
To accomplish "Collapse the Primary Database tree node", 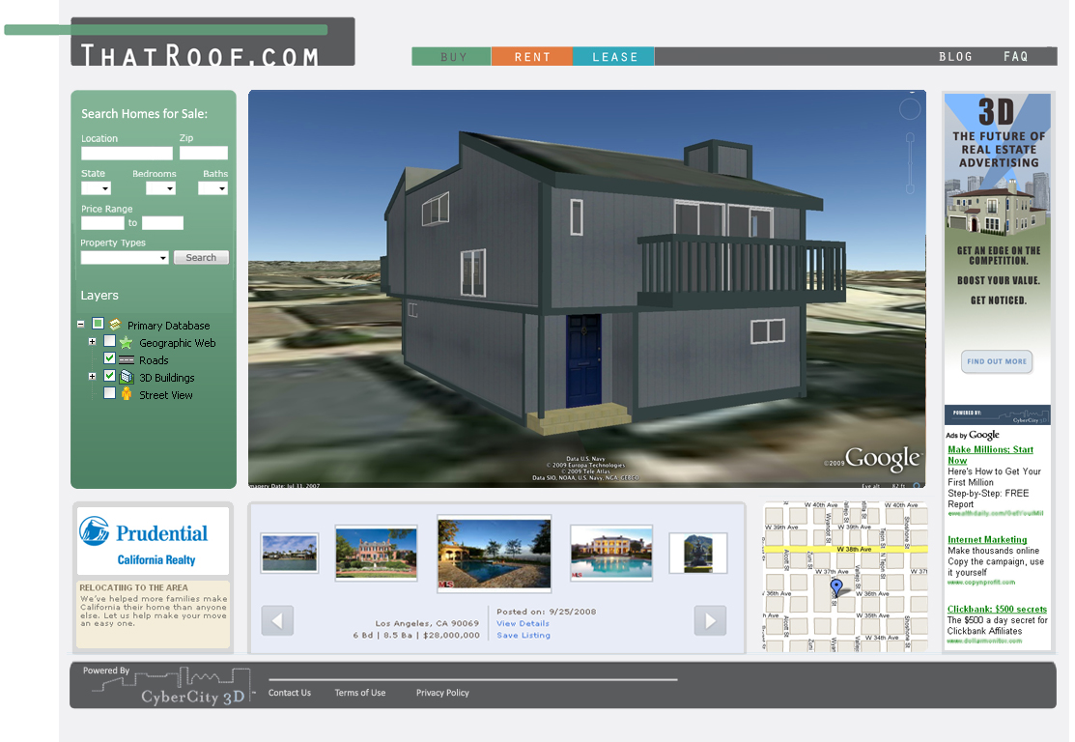I will [x=81, y=324].
